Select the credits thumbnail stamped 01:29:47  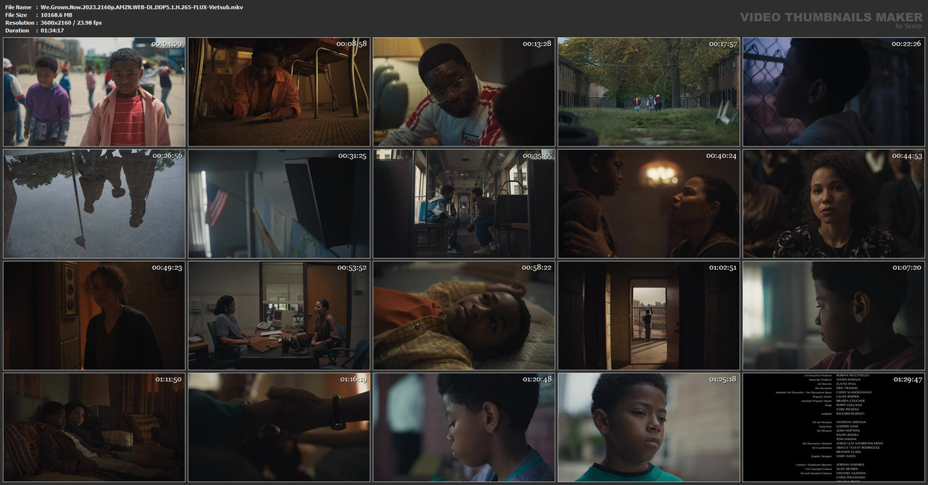[834, 427]
